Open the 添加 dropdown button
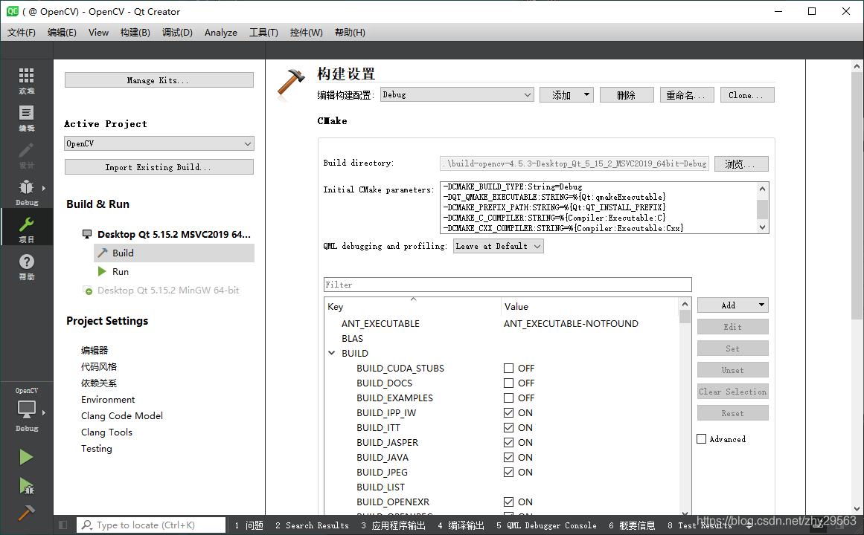864x535 pixels. (x=566, y=94)
